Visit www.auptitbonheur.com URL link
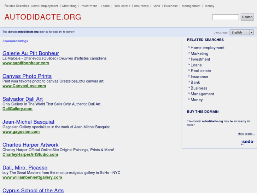The image size is (257, 193). tap(26, 63)
